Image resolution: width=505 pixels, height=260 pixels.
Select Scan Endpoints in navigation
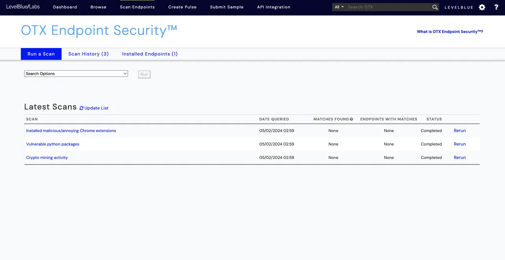pos(137,7)
